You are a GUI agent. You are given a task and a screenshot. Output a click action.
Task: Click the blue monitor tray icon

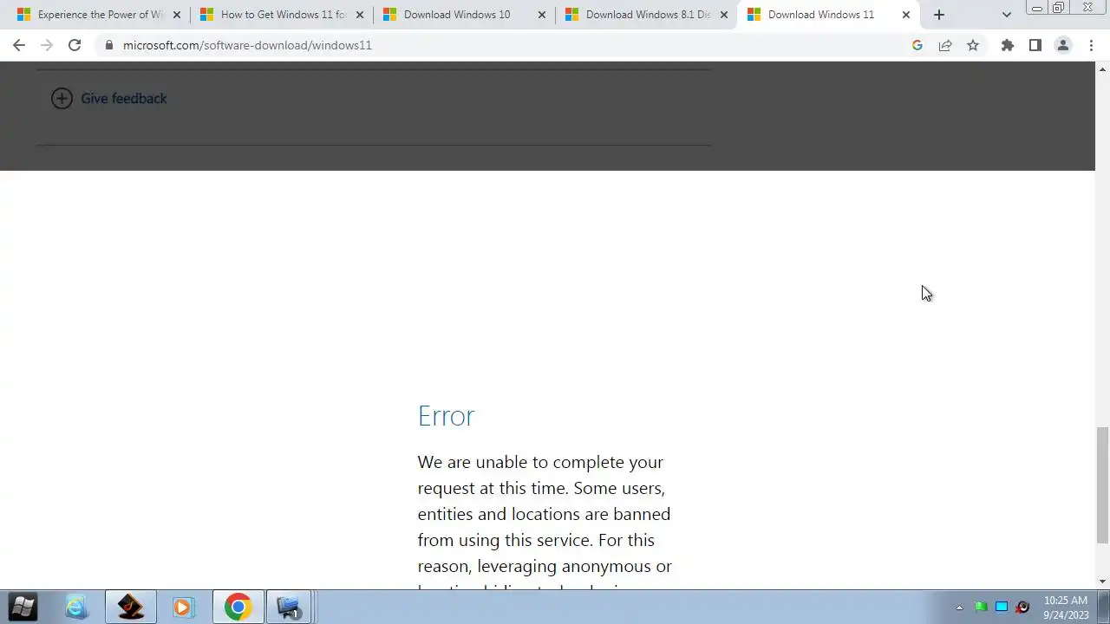pyautogui.click(x=1002, y=607)
